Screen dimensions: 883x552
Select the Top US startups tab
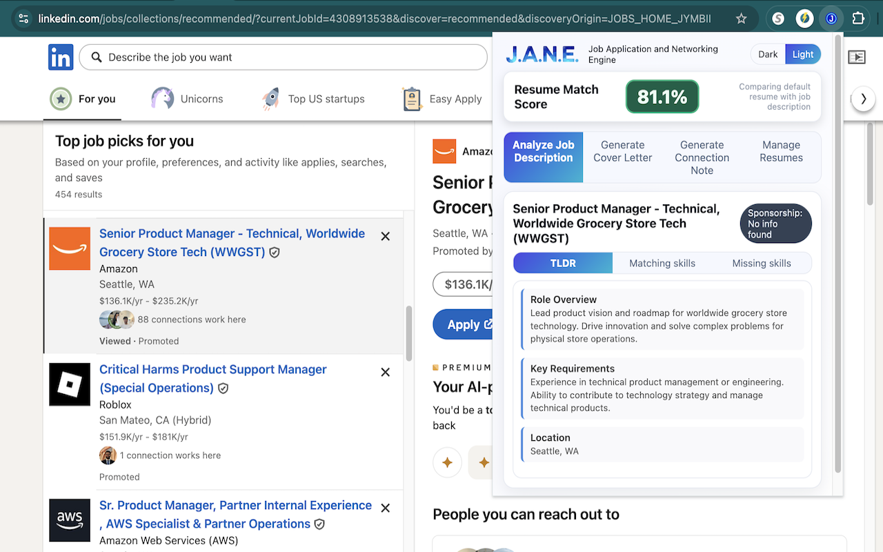click(313, 99)
